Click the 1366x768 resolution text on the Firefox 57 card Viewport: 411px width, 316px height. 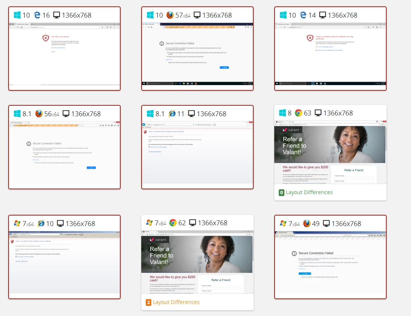pos(217,15)
